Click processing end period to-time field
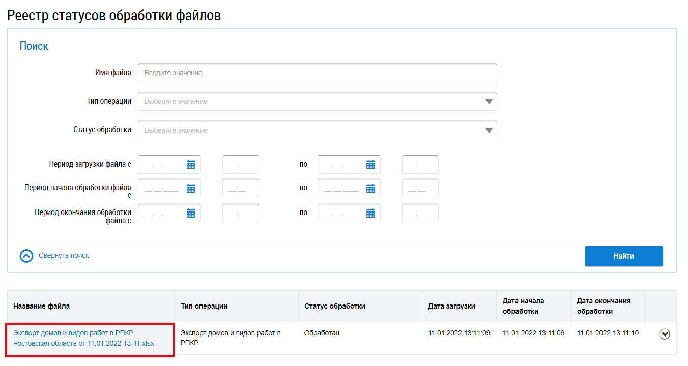The image size is (688, 366). pyautogui.click(x=420, y=213)
